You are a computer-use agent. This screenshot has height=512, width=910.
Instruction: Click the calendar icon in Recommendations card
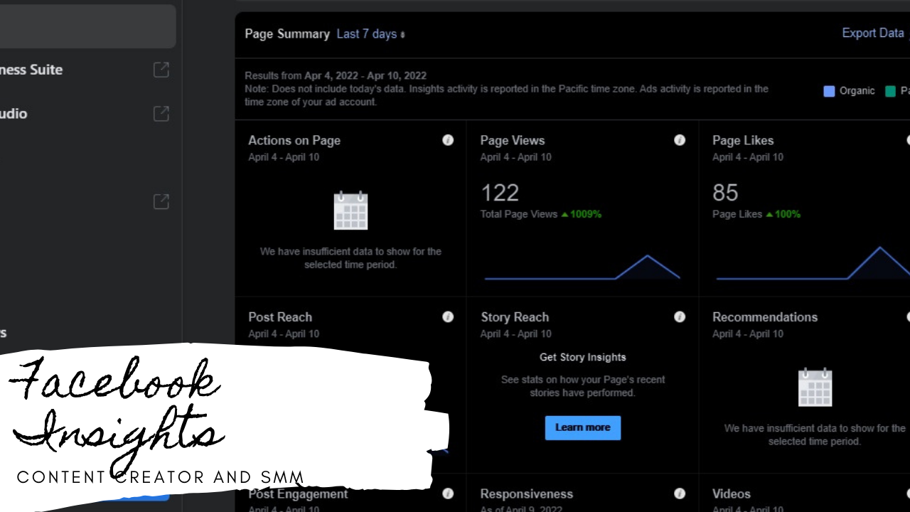[x=815, y=387]
